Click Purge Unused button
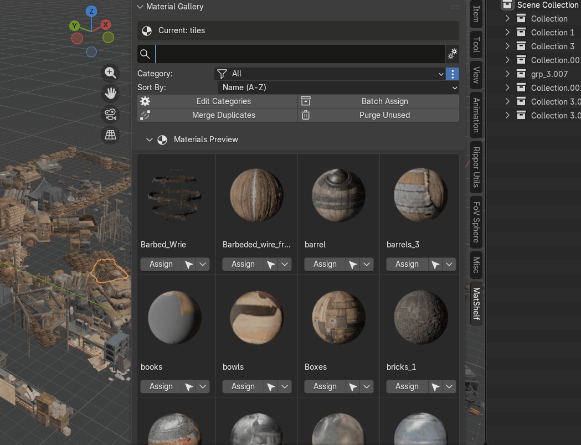 point(379,115)
